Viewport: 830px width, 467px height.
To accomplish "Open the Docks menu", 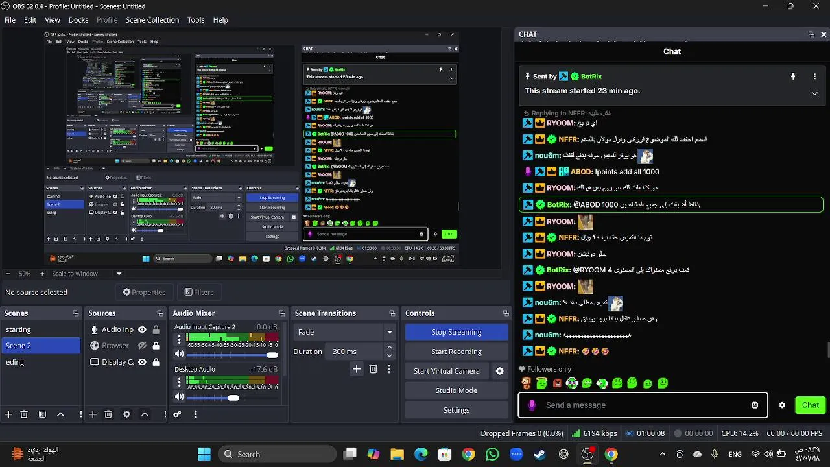I will coord(78,20).
